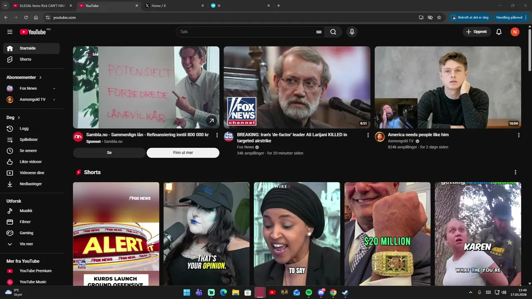Open the Spotify taskbar icon
Image resolution: width=532 pixels, height=299 pixels.
coord(309,292)
